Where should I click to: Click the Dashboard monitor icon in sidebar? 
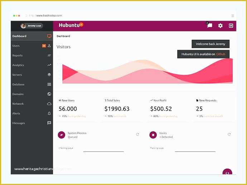coord(49,36)
